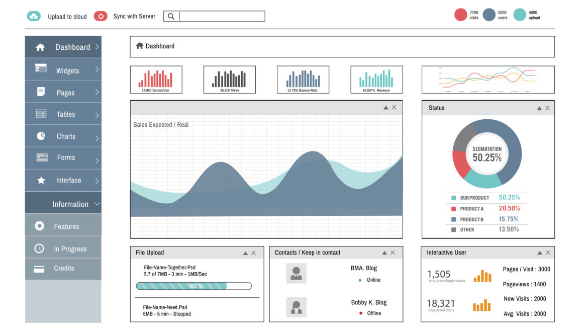The width and height of the screenshot is (588, 331).
Task: Collapse the File Upload panel arrow
Action: coord(246,253)
